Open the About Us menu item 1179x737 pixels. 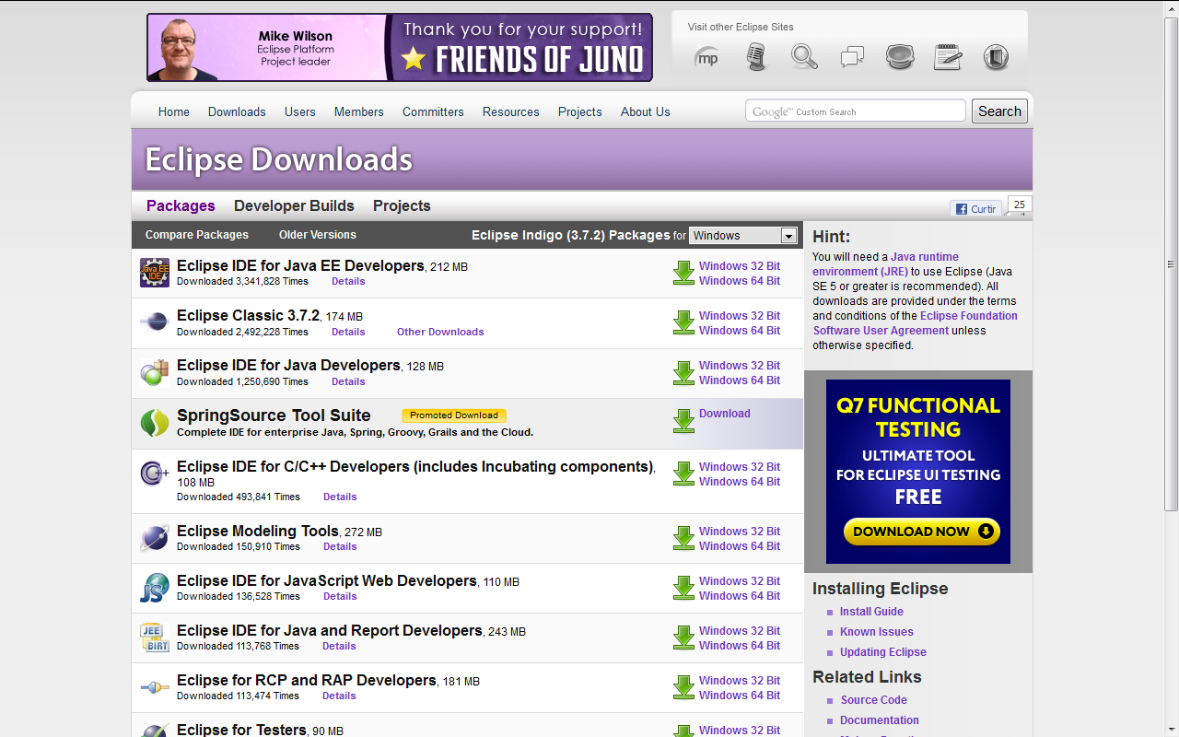click(646, 111)
